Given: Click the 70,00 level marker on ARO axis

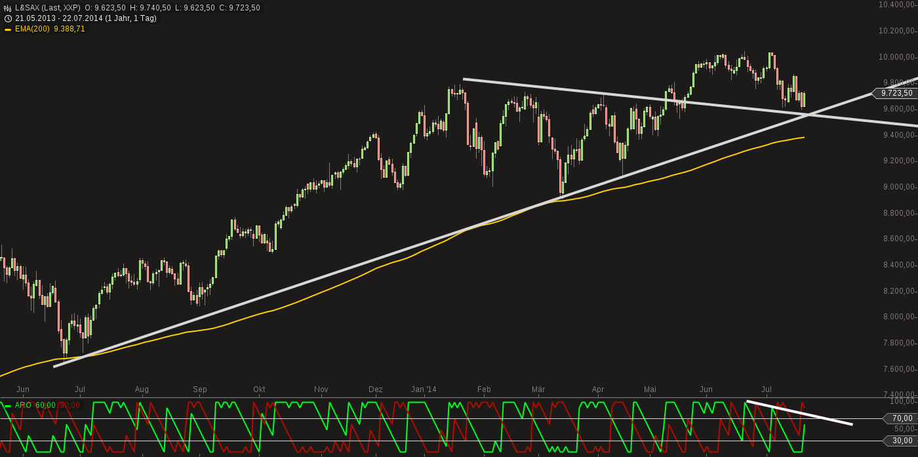Looking at the screenshot, I should pos(902,418).
